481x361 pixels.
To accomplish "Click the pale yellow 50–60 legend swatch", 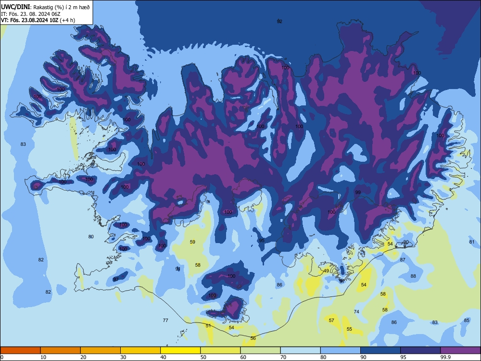I will 220,350.
